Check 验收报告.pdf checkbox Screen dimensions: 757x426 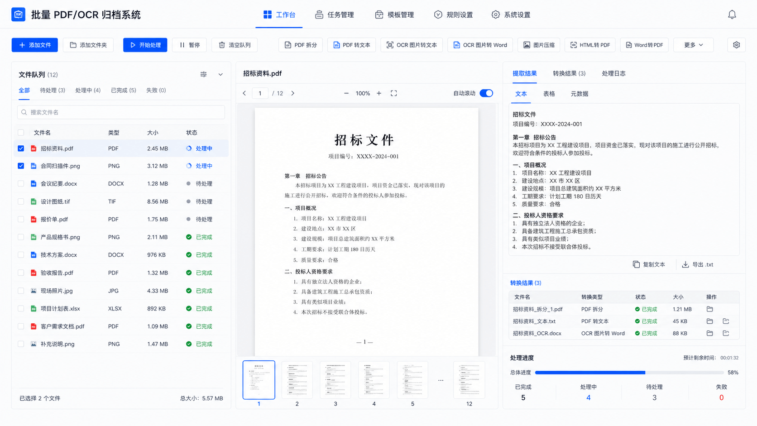(21, 273)
